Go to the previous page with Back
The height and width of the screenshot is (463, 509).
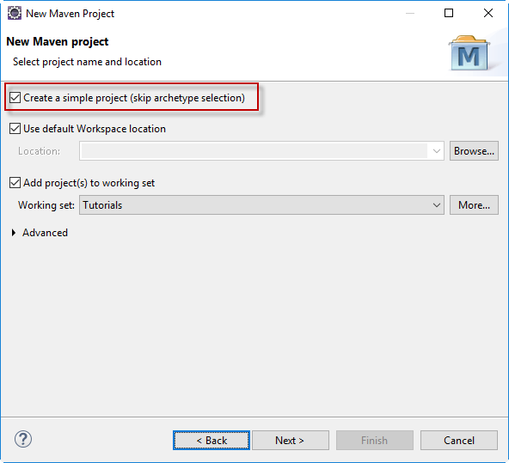pos(212,441)
